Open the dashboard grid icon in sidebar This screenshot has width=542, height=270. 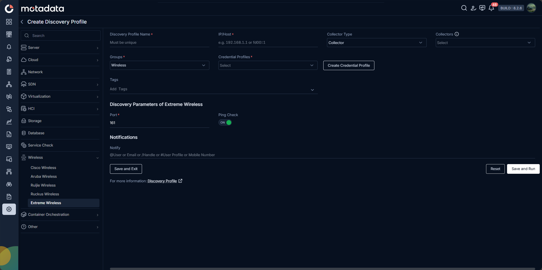coord(9,22)
